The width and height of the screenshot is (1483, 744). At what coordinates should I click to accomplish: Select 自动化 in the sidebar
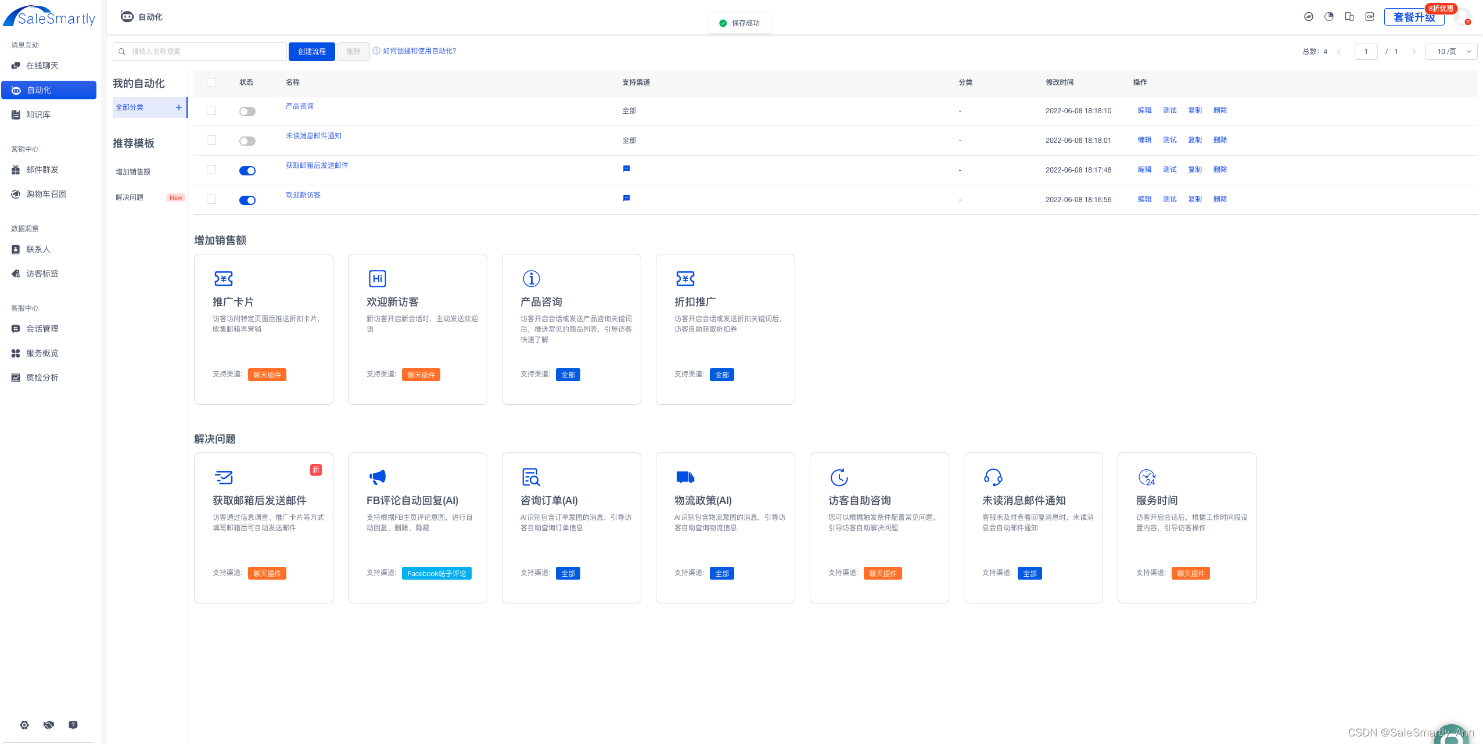pos(49,90)
